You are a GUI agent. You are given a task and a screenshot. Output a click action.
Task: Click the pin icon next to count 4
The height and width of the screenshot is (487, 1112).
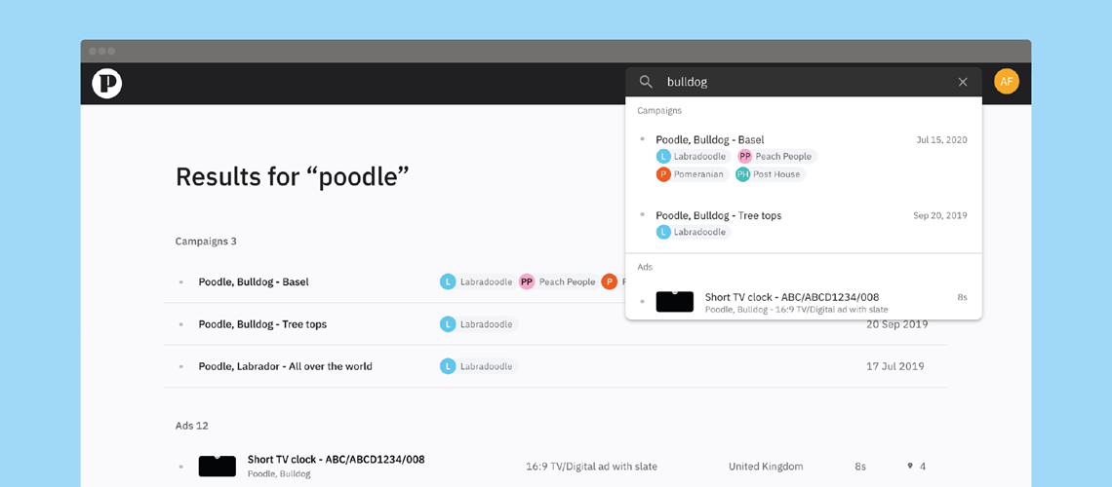pyautogui.click(x=910, y=467)
